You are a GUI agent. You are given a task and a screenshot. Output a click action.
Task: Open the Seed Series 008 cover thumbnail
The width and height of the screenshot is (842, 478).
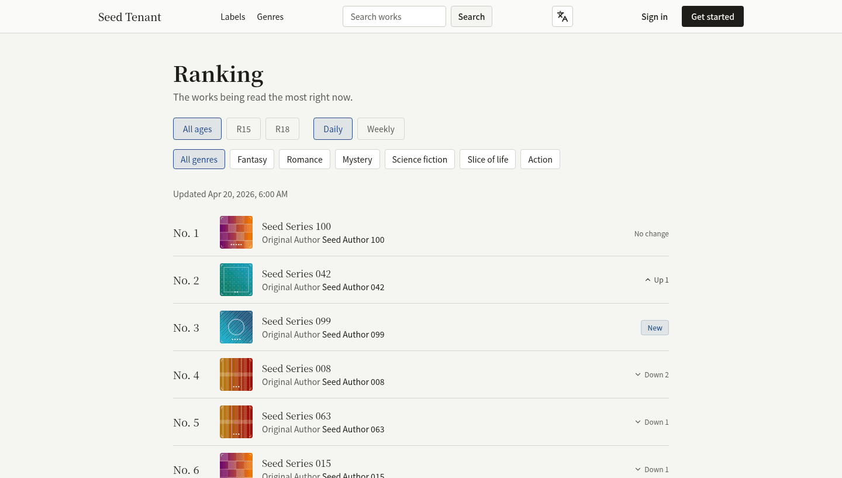coord(236,374)
